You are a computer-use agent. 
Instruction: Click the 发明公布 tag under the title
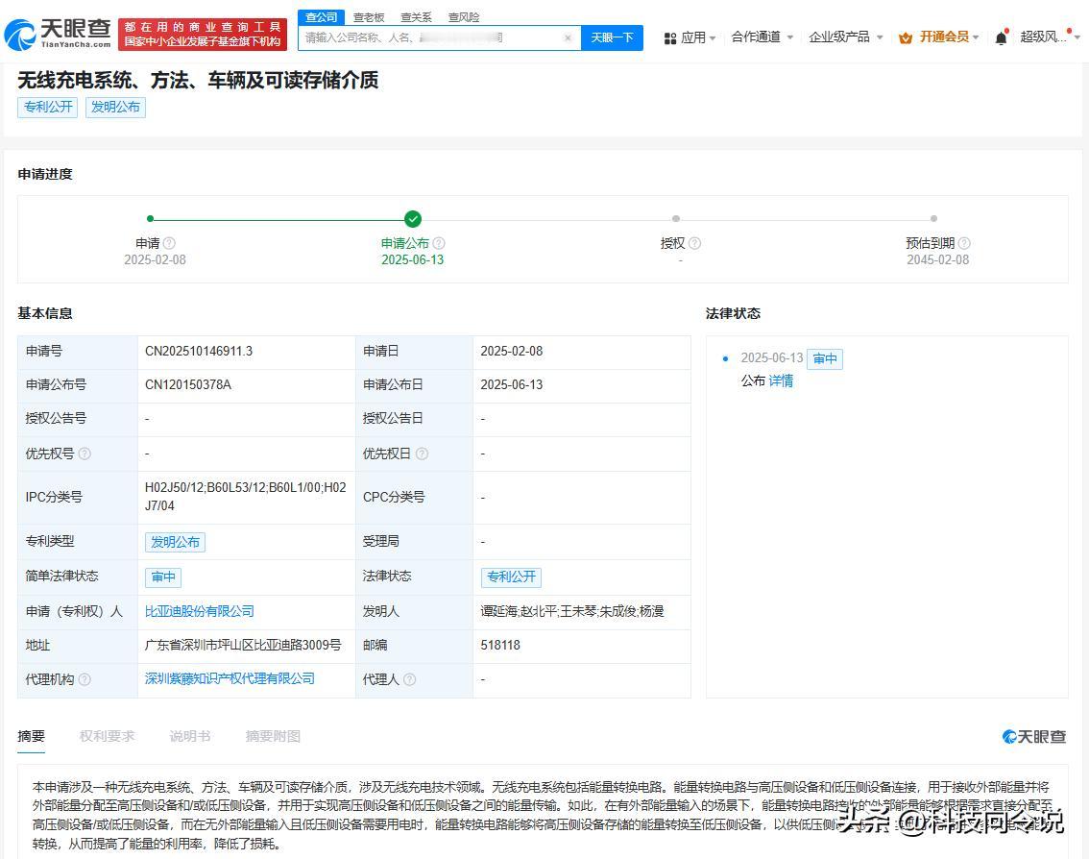(115, 107)
